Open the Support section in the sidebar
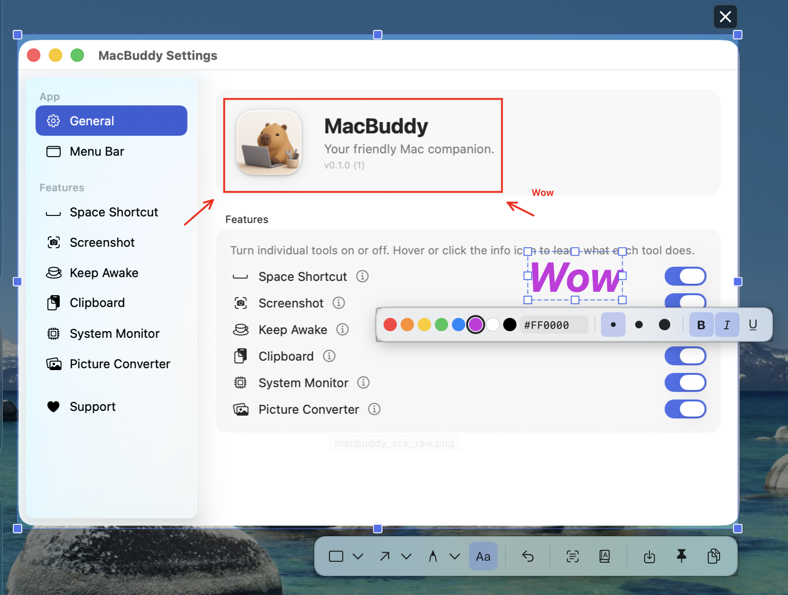The width and height of the screenshot is (788, 595). click(x=112, y=407)
